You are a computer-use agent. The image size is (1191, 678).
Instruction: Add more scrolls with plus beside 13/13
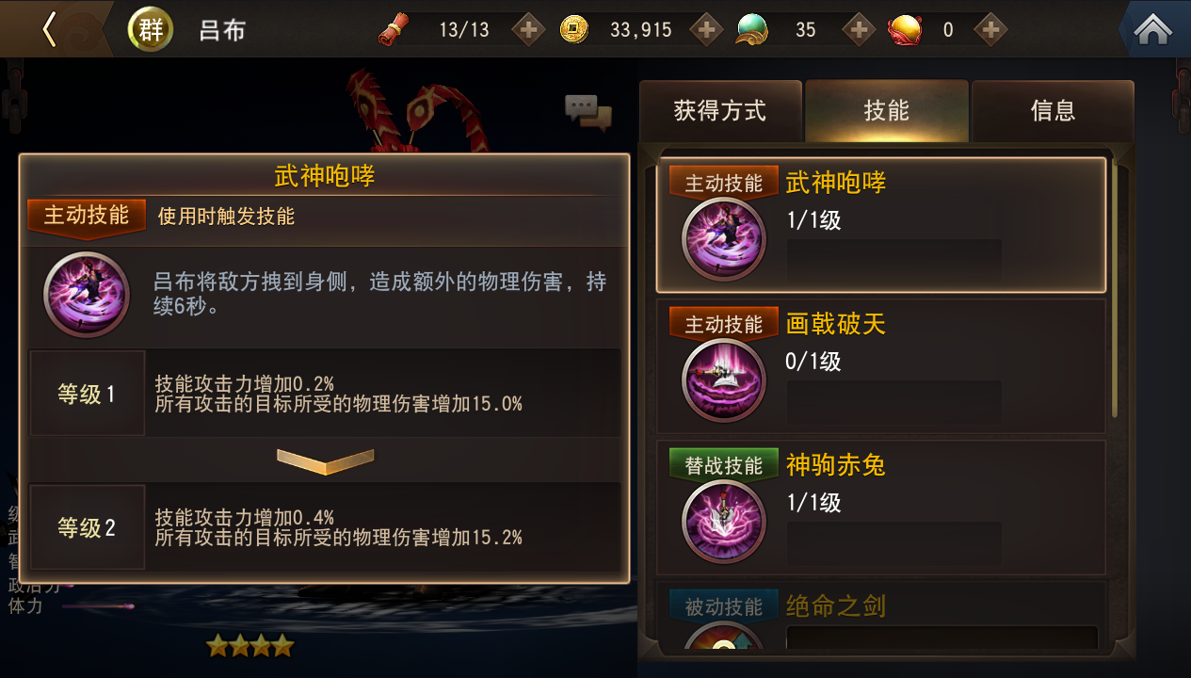(528, 30)
